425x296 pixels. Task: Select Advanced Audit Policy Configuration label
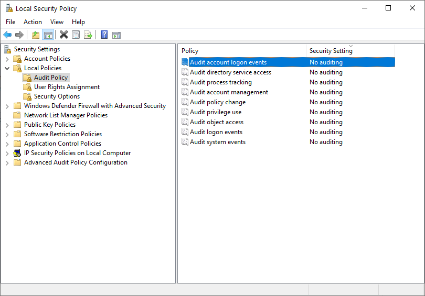(76, 162)
